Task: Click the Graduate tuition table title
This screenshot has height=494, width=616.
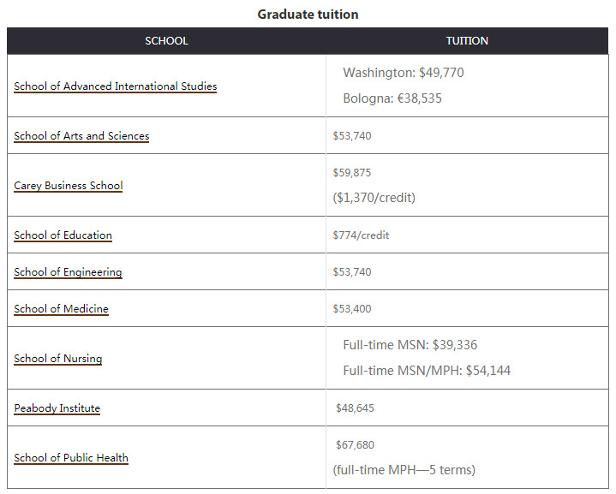Action: (308, 15)
